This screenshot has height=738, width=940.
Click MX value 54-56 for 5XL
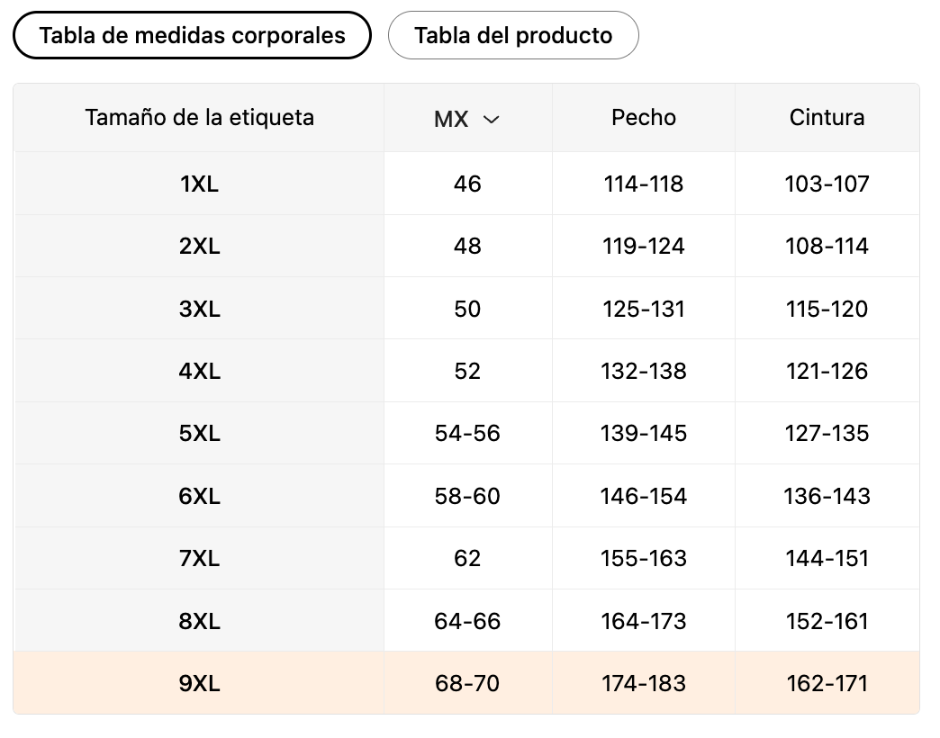click(467, 434)
